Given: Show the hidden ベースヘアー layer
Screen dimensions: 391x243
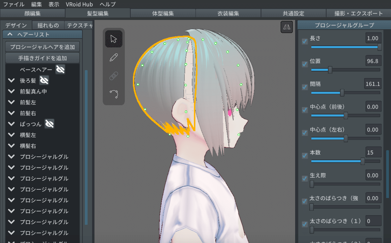Looking at the screenshot, I should tap(60, 69).
